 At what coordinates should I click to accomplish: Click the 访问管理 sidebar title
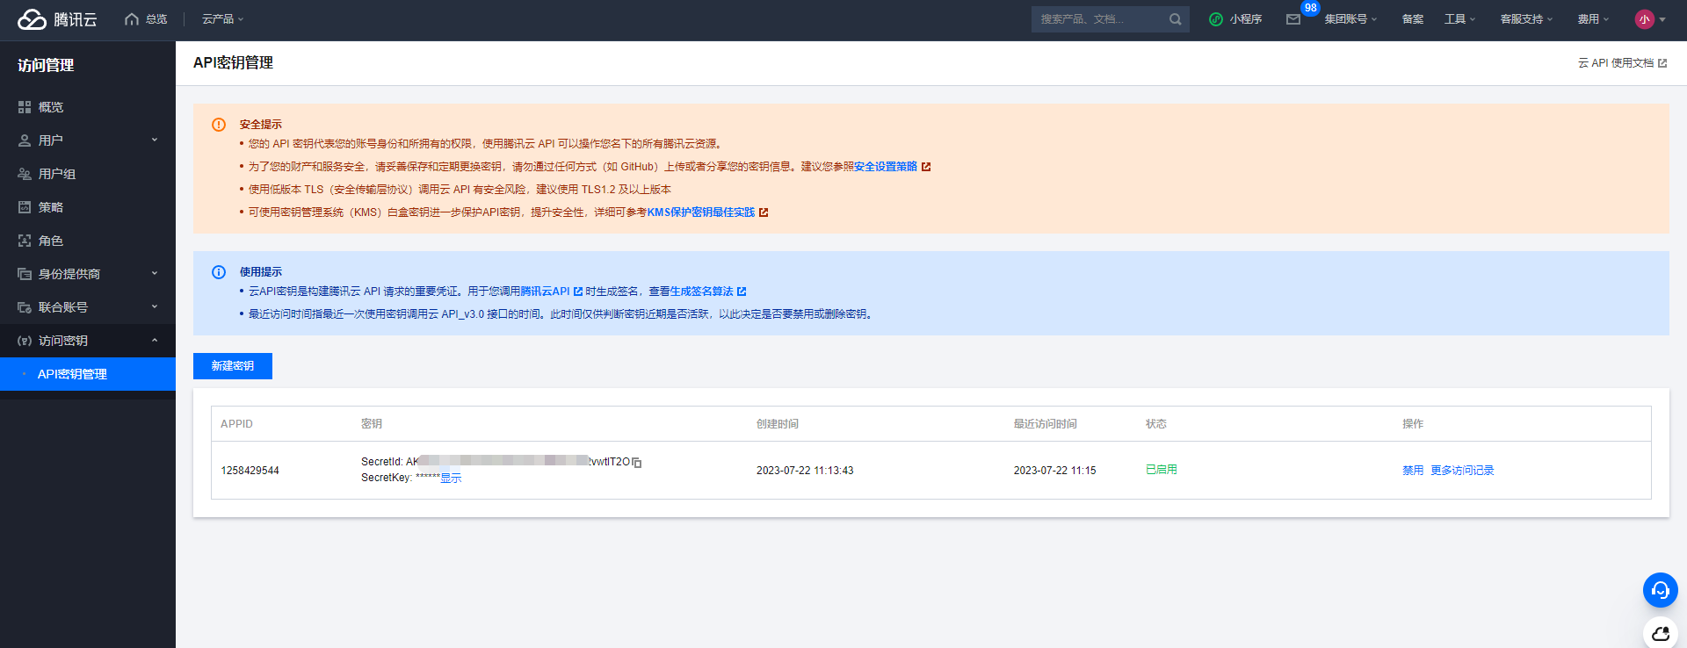46,65
